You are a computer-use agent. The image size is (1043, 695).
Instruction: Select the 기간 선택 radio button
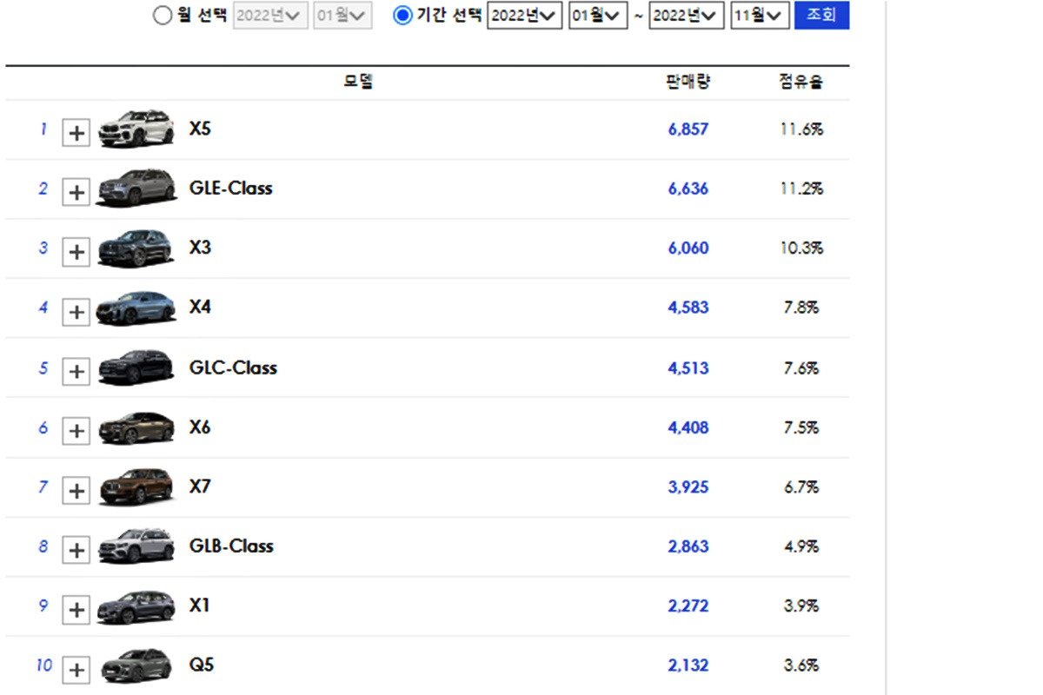coord(402,16)
